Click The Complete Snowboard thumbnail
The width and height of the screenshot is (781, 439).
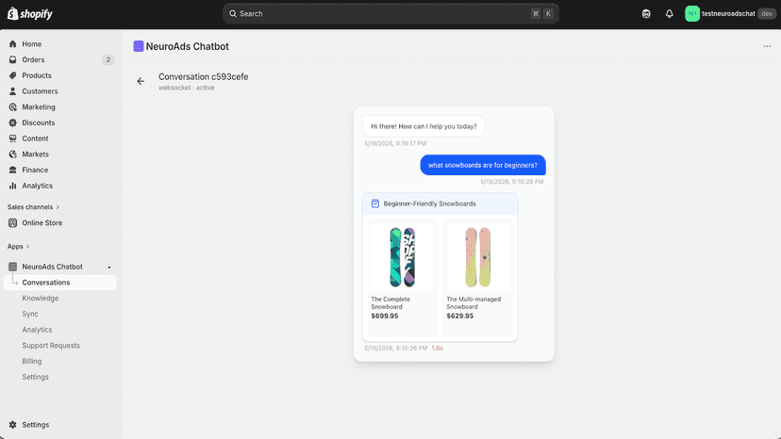403,257
